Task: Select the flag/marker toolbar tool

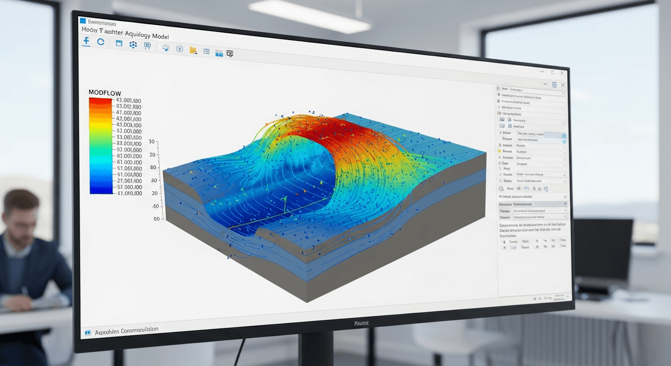Action: point(148,45)
